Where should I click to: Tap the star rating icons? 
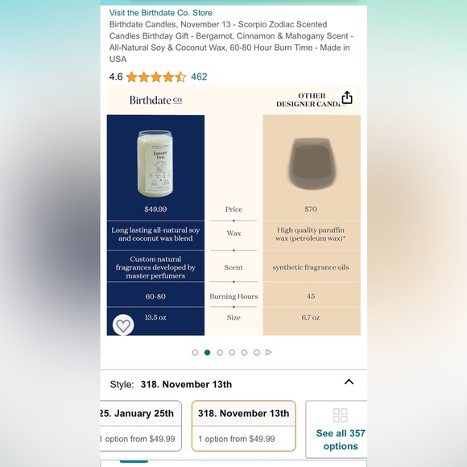coord(156,76)
